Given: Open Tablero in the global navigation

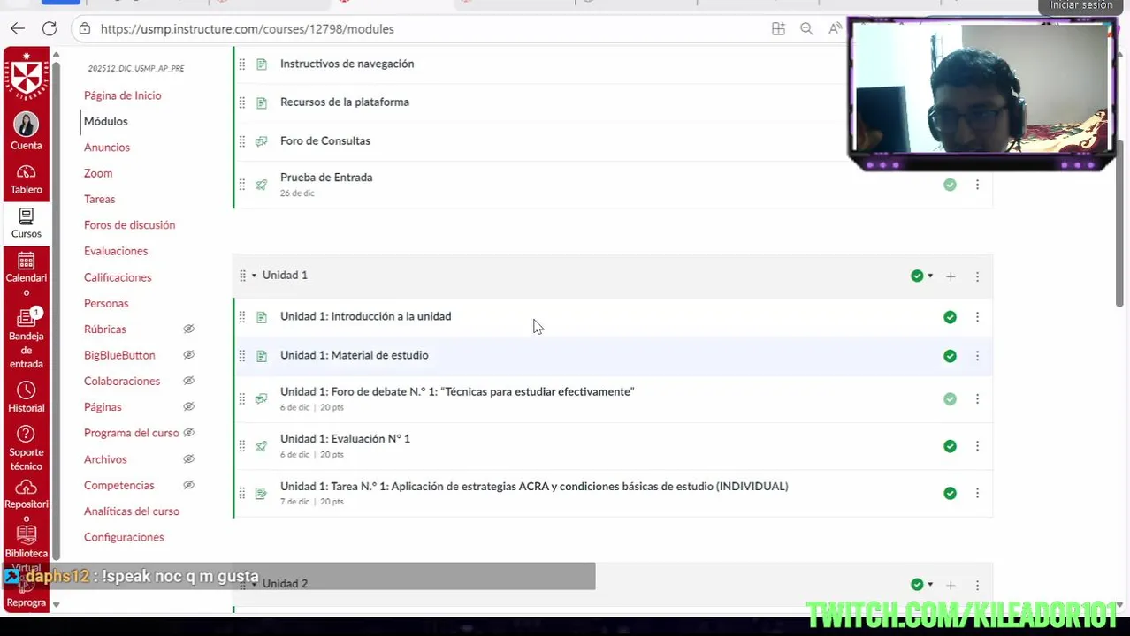Looking at the screenshot, I should [x=27, y=179].
